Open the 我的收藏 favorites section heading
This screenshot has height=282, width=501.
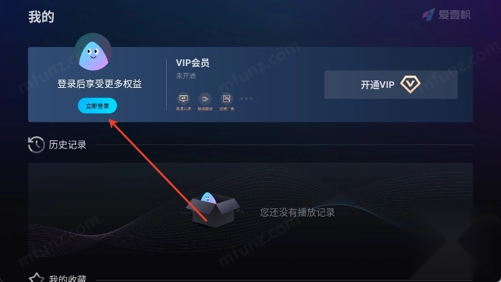(x=67, y=278)
